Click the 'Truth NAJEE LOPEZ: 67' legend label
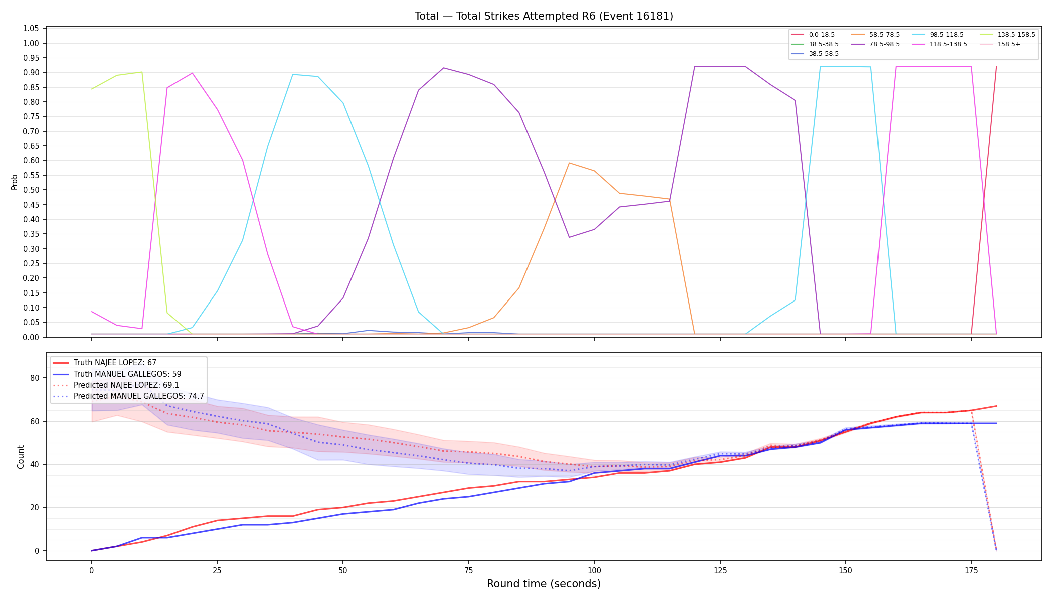1053x601 pixels. pos(115,363)
